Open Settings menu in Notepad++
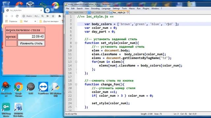The image size is (211, 118). (x=116, y=9)
